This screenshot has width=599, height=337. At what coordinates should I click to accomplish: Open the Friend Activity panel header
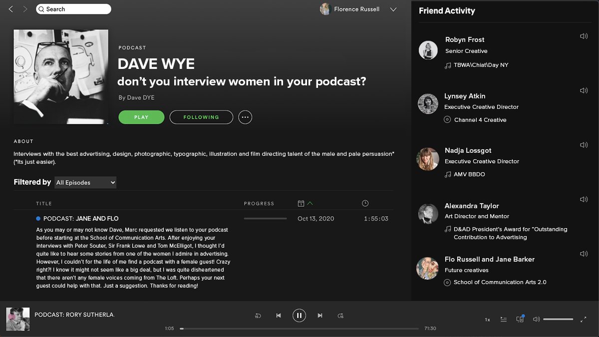point(447,10)
